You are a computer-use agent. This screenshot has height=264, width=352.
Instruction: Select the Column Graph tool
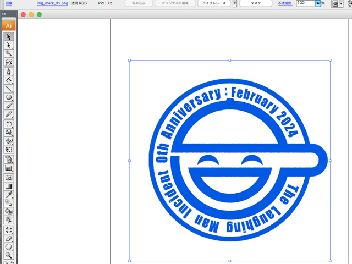9,168
